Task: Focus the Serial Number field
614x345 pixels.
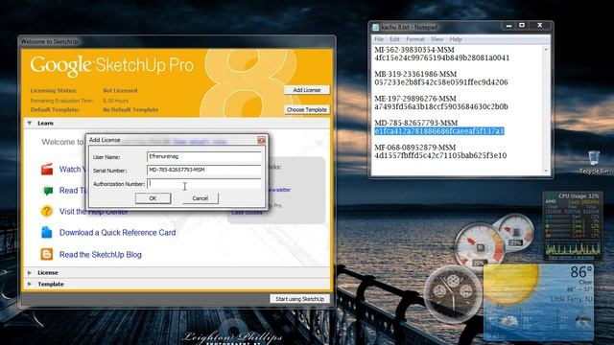Action: point(203,170)
